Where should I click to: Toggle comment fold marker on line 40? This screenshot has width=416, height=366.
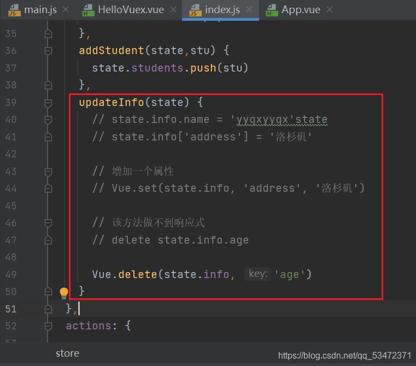tap(48, 120)
